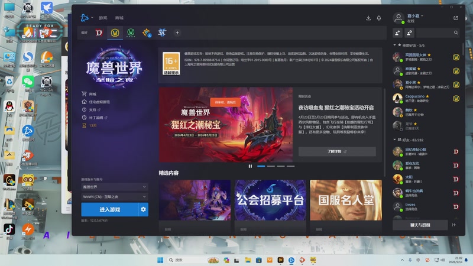The height and width of the screenshot is (266, 473).
Task: Open the Diablo game tab icon
Action: (99, 33)
